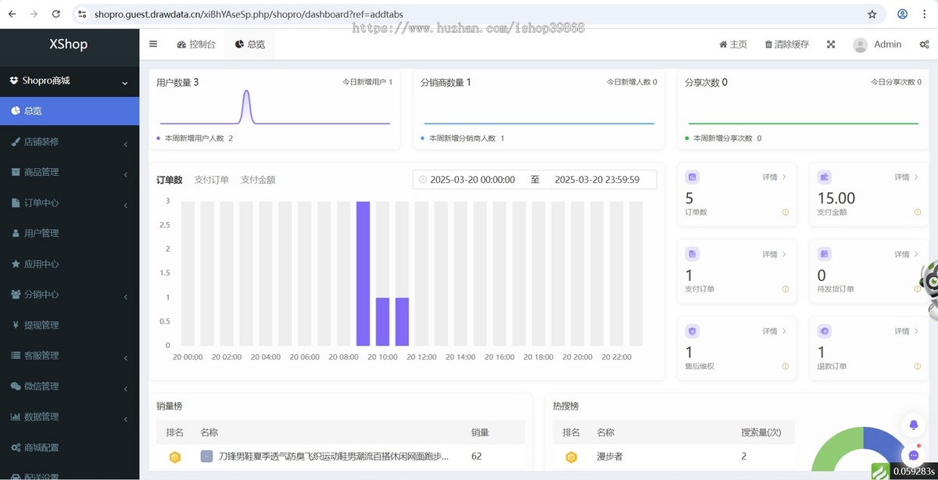This screenshot has width=938, height=480.
Task: Expand 客服管理 sidebar menu
Action: [70, 356]
